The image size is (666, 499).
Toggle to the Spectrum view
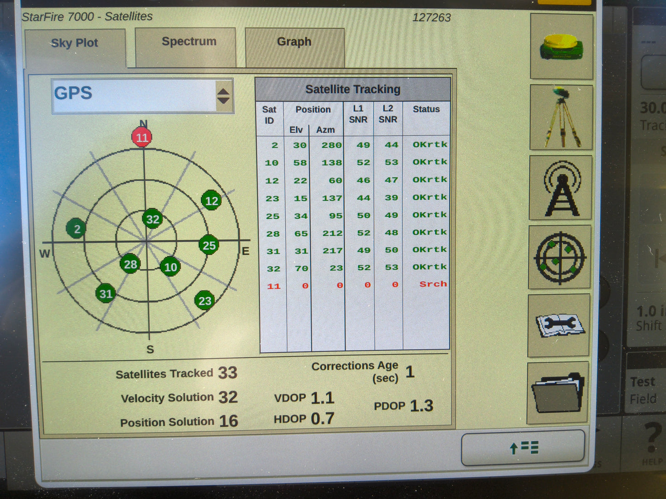pos(188,41)
